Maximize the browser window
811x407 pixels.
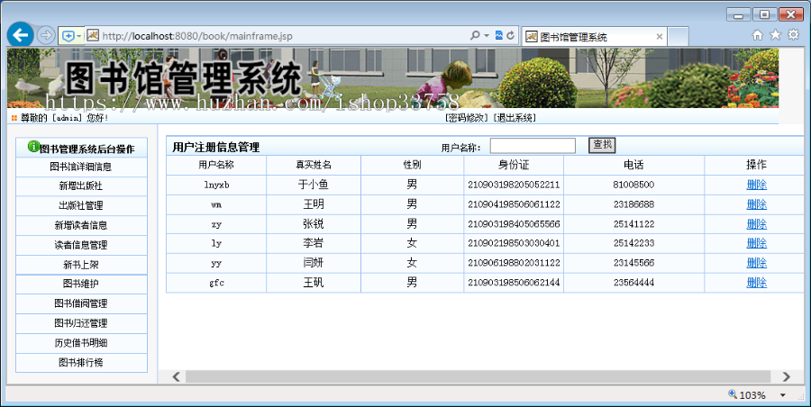click(764, 14)
